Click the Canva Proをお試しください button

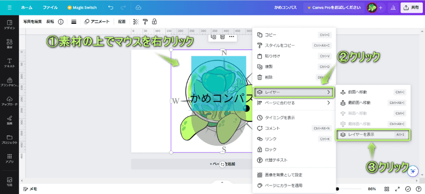(334, 7)
